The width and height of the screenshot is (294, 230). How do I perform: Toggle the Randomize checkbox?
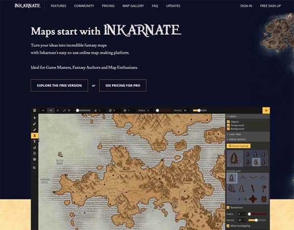228,207
